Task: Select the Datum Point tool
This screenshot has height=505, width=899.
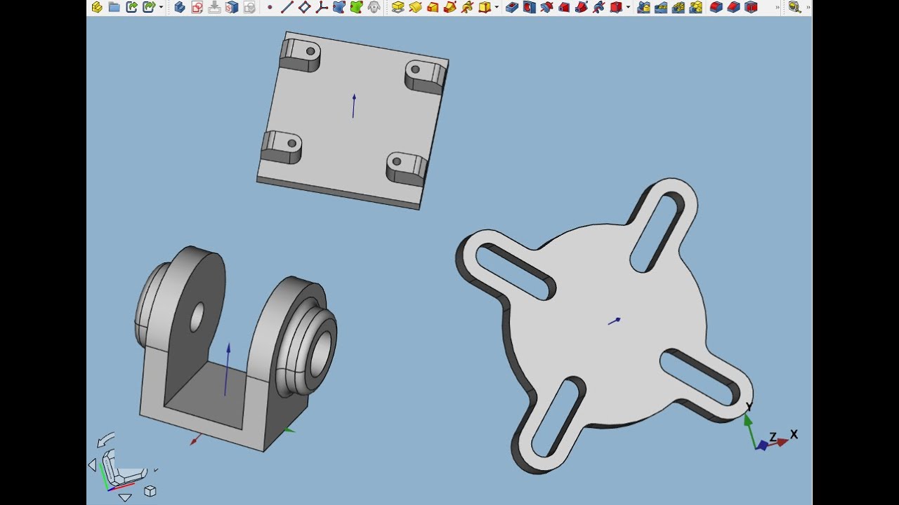Action: (270, 7)
